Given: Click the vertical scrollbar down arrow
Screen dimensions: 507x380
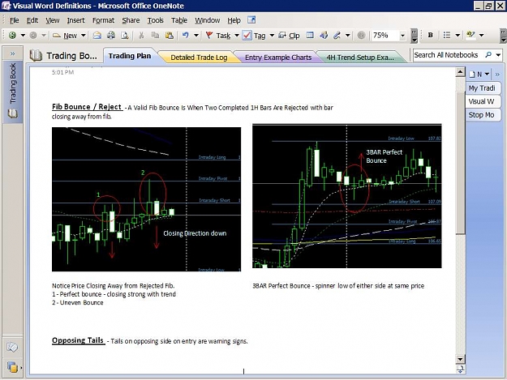Looking at the screenshot, I should [x=460, y=359].
